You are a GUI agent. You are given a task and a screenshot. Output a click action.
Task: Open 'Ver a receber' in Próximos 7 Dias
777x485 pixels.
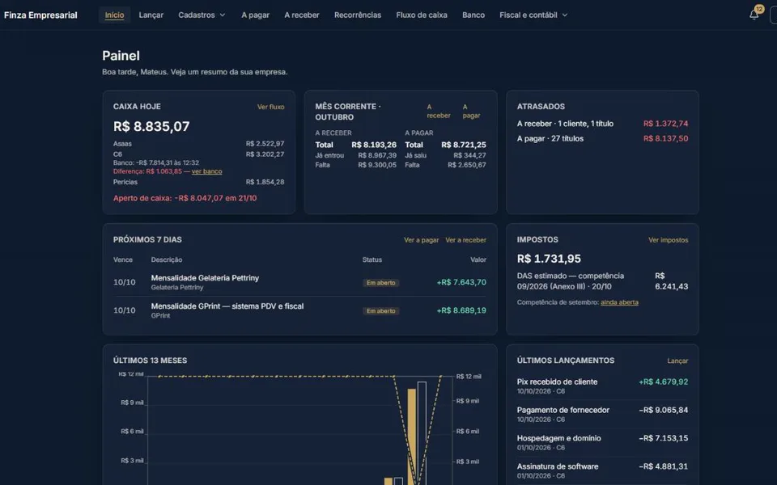pos(466,240)
